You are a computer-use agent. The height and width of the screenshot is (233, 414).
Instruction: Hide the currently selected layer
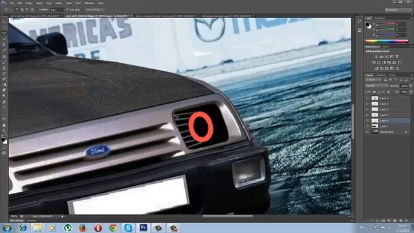coord(367,120)
